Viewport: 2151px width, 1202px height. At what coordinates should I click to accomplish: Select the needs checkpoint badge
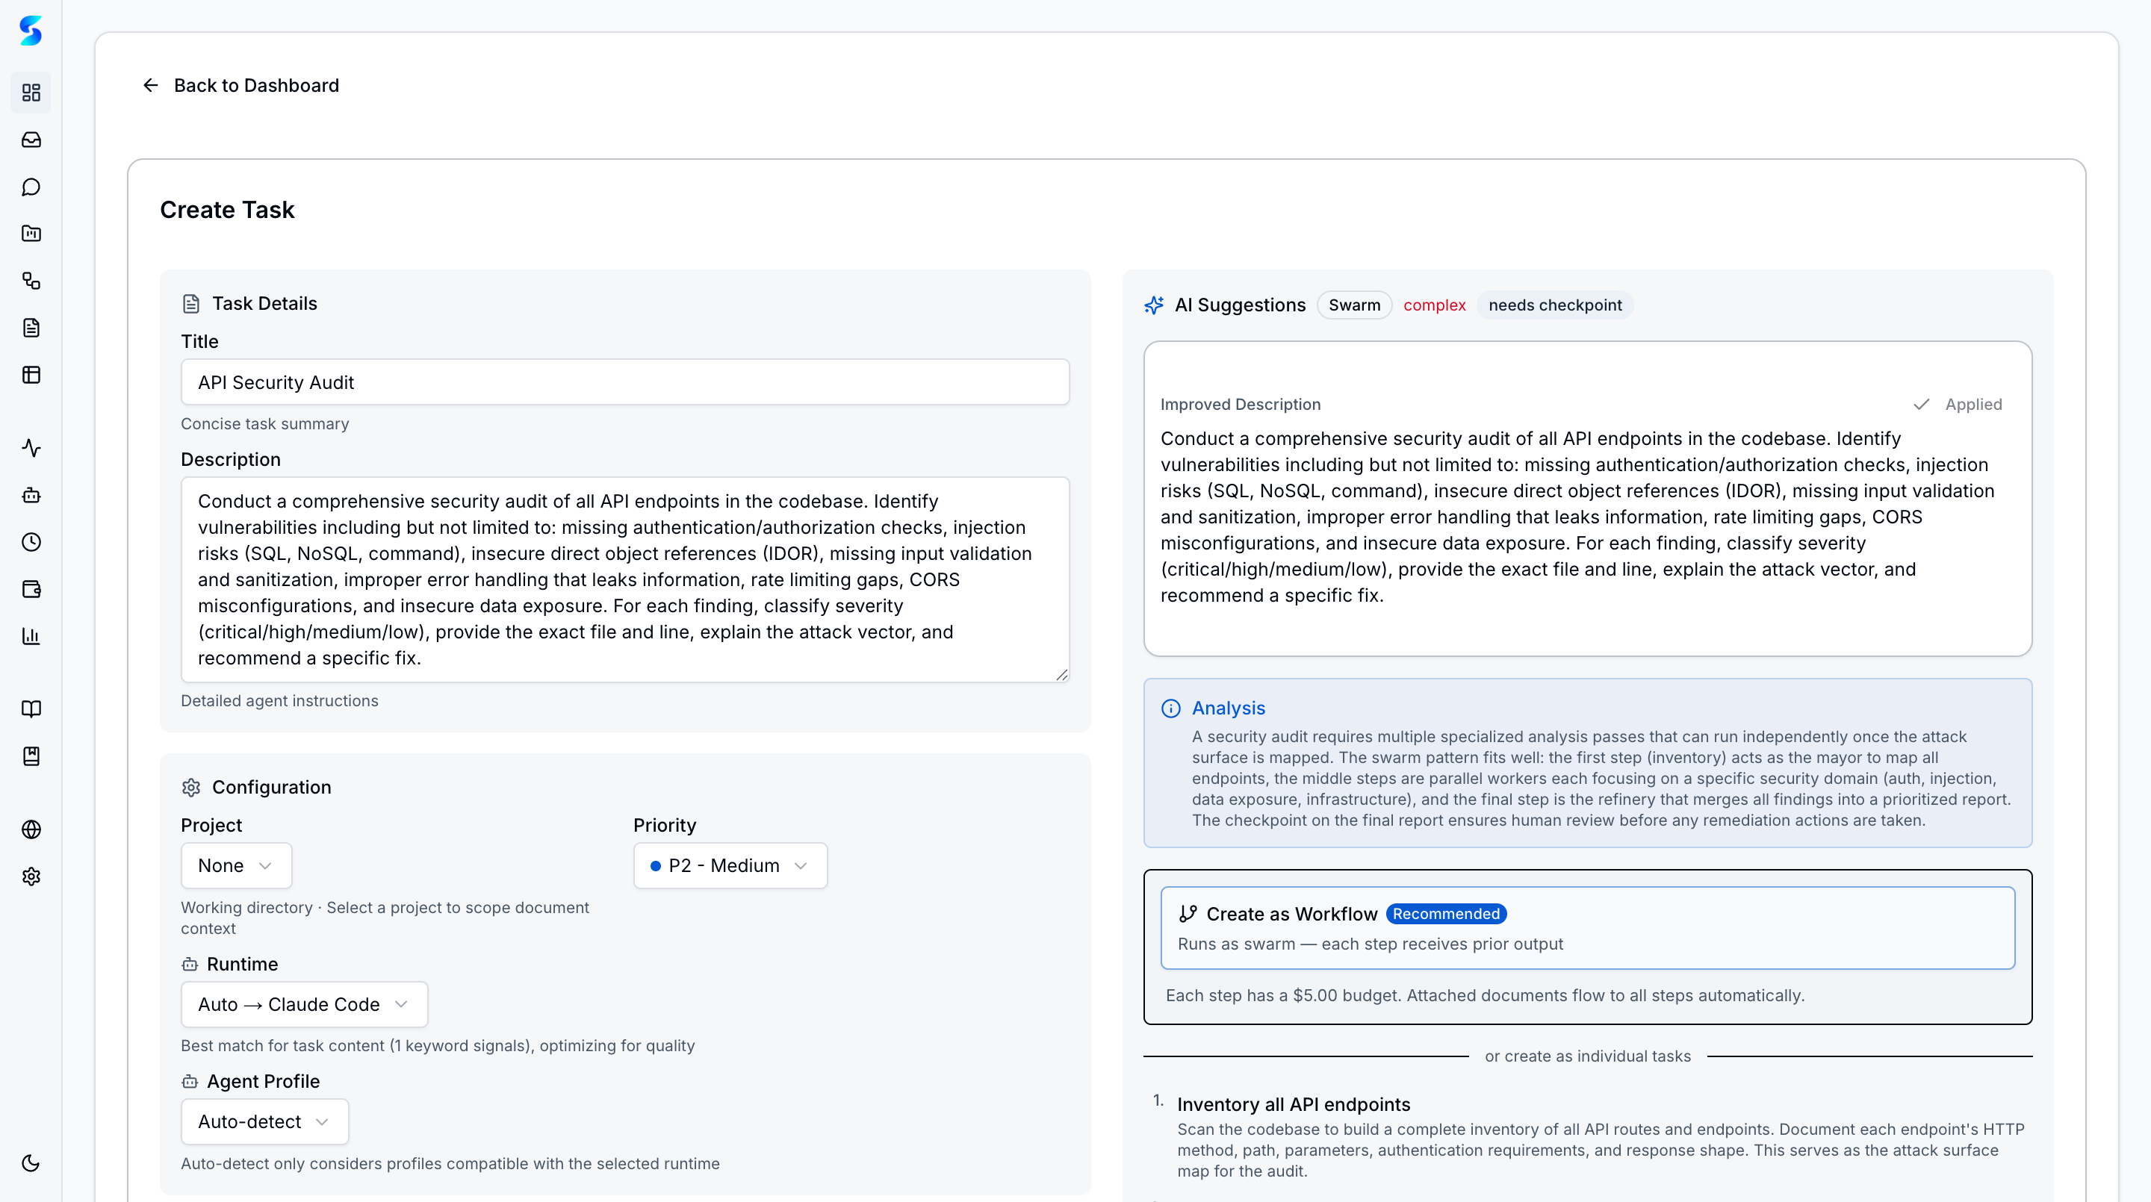[x=1554, y=305]
